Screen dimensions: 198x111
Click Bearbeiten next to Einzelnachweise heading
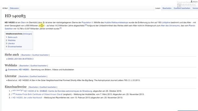pos(34,87)
